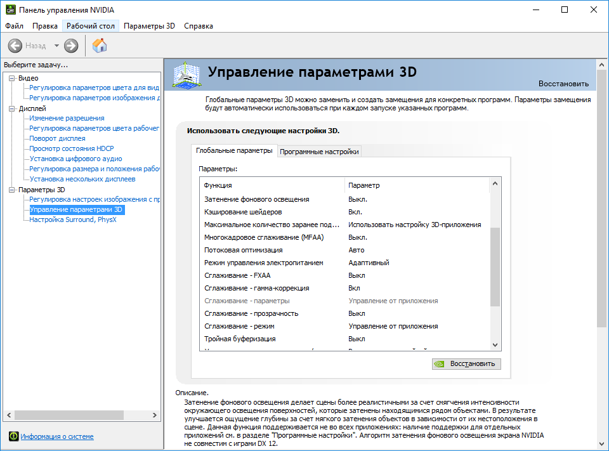Click the main page vertical scrollbar thumb

pyautogui.click(x=601, y=199)
